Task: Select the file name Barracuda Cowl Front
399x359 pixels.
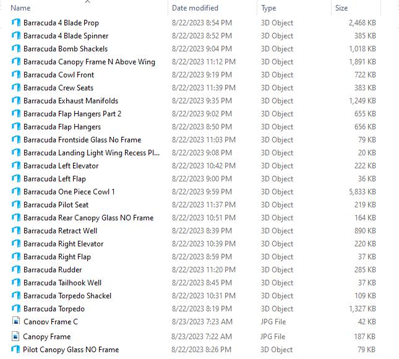Action: coord(59,75)
